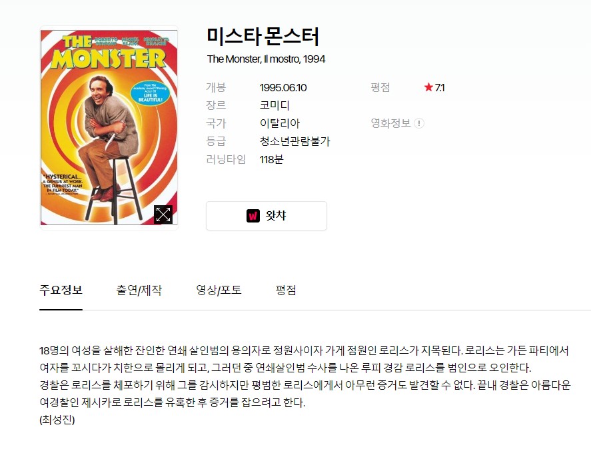Click the 118분 running time value
The image size is (591, 453).
click(271, 159)
